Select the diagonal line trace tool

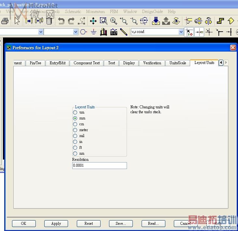click(x=124, y=32)
